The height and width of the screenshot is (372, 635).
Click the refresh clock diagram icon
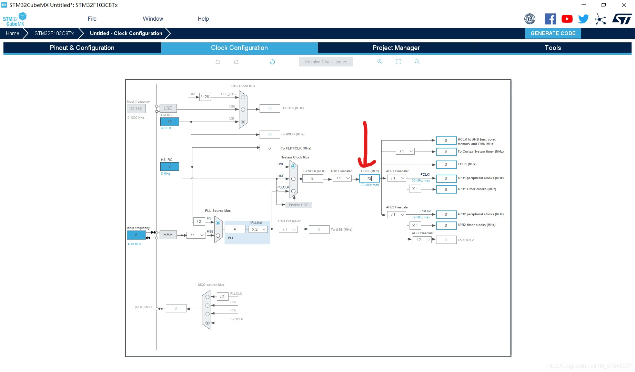tap(272, 62)
